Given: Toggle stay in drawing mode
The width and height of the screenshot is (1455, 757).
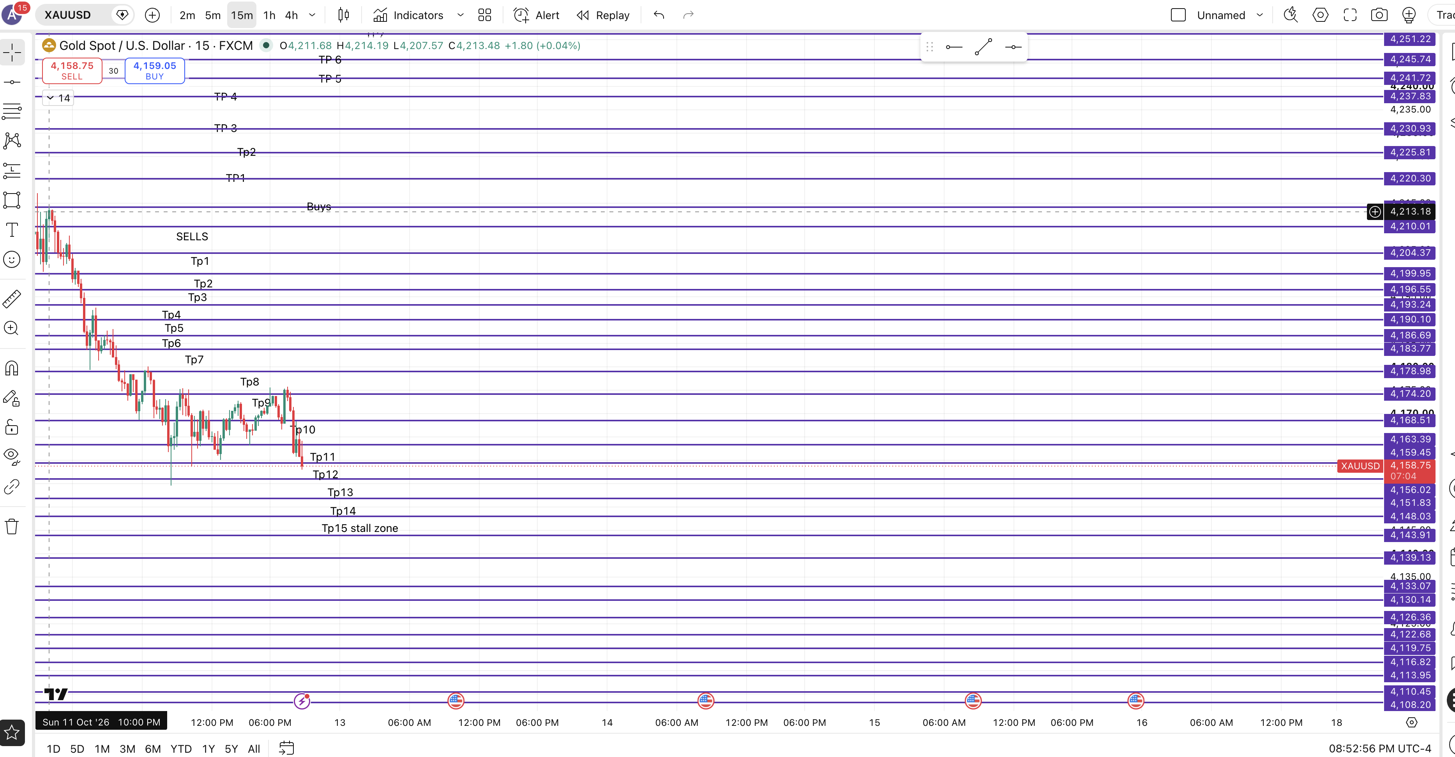Looking at the screenshot, I should [12, 398].
